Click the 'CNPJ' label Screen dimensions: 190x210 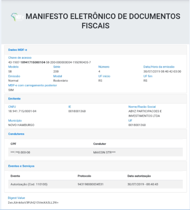tap(12, 107)
